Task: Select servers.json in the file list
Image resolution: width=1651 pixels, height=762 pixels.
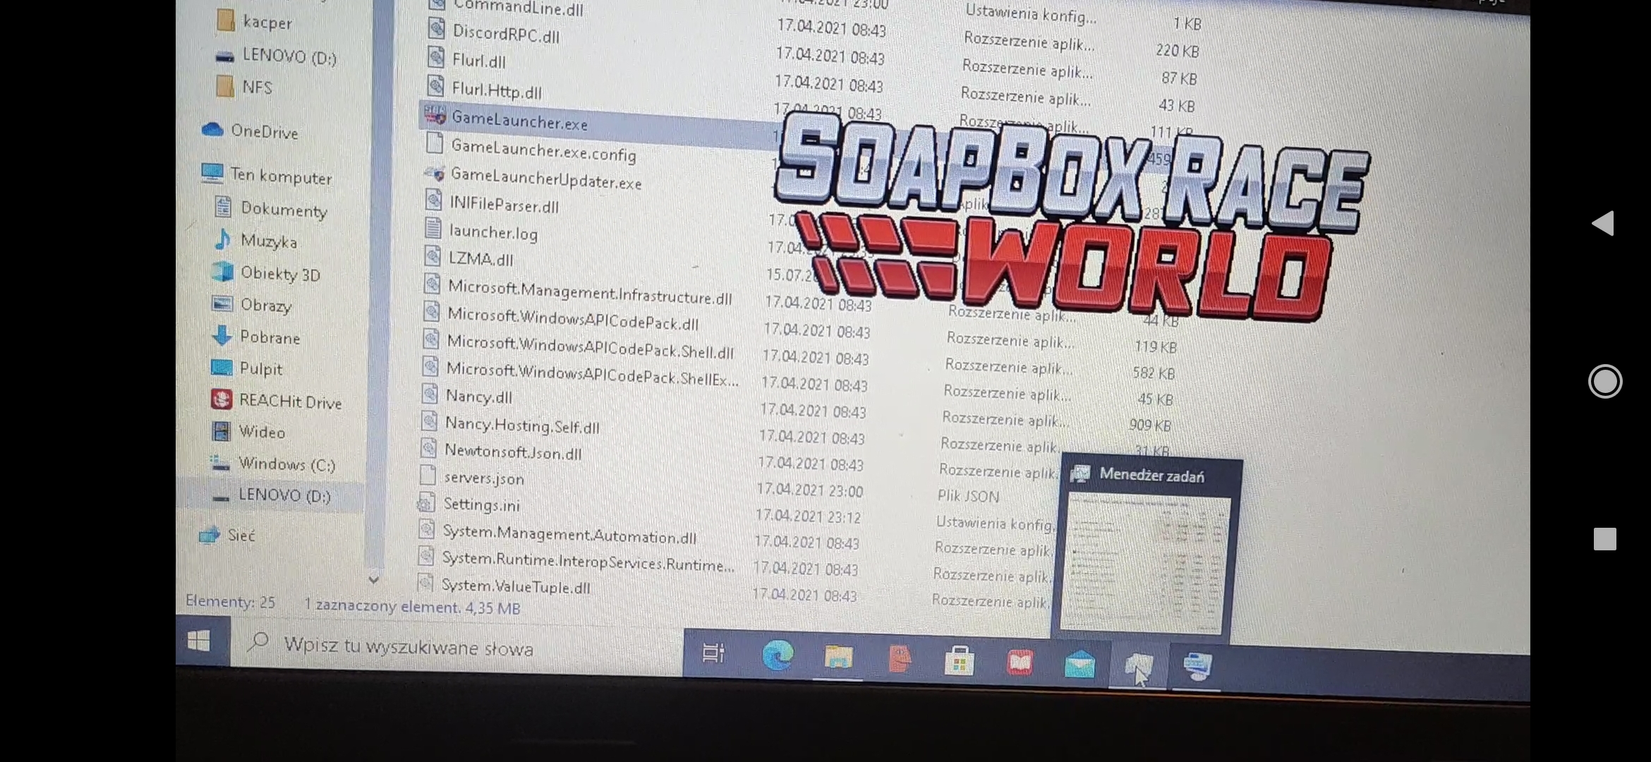Action: pos(484,478)
